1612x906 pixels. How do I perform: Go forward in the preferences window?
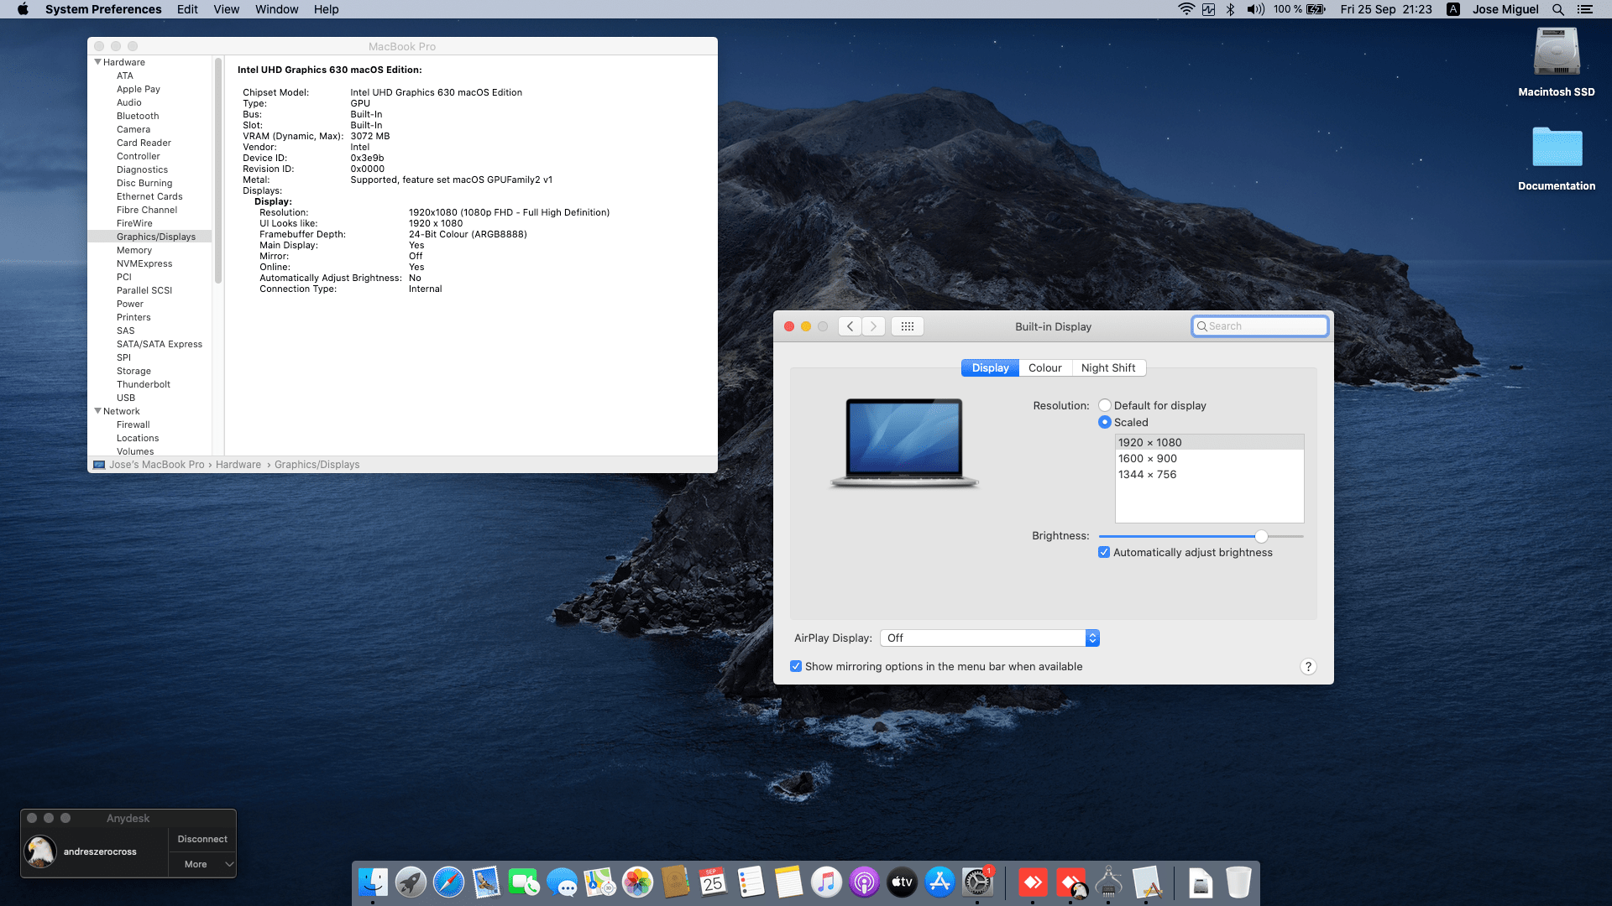coord(873,326)
